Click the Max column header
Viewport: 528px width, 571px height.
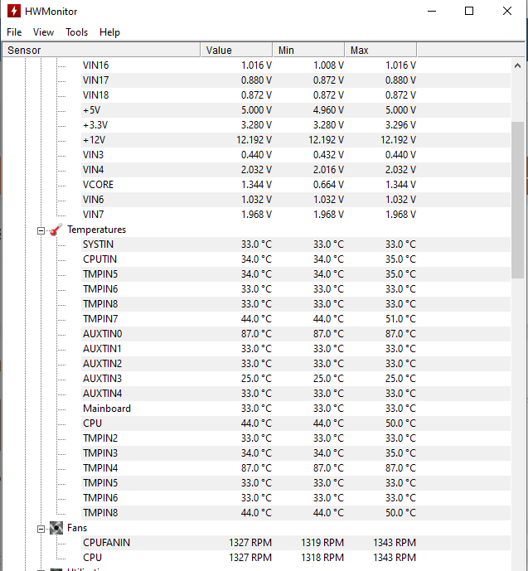pos(380,50)
